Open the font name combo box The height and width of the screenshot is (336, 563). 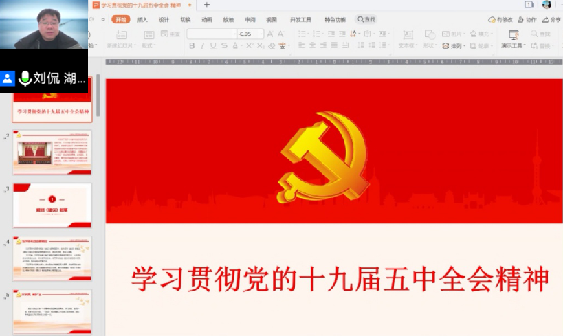point(212,34)
